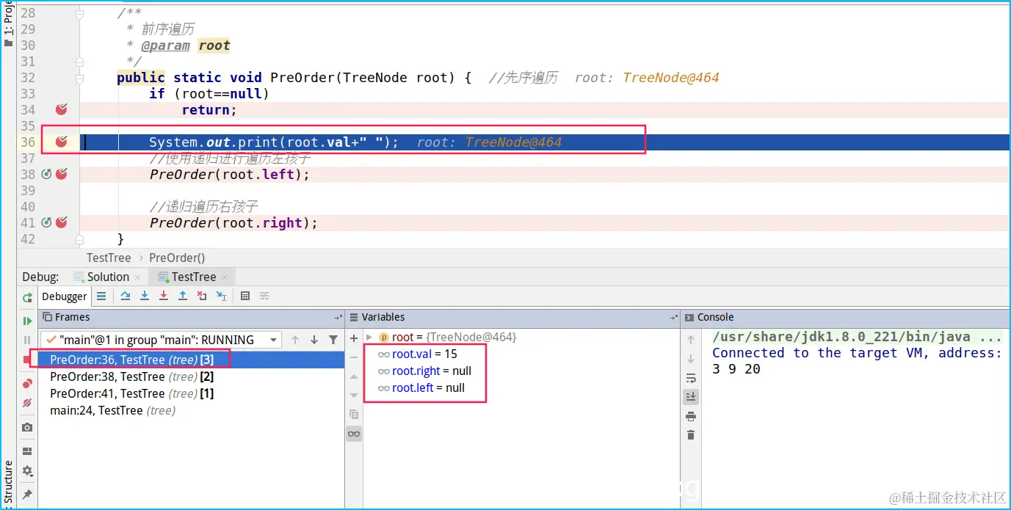Image resolution: width=1011 pixels, height=510 pixels.
Task: Pin the debug tab
Action: (x=27, y=495)
